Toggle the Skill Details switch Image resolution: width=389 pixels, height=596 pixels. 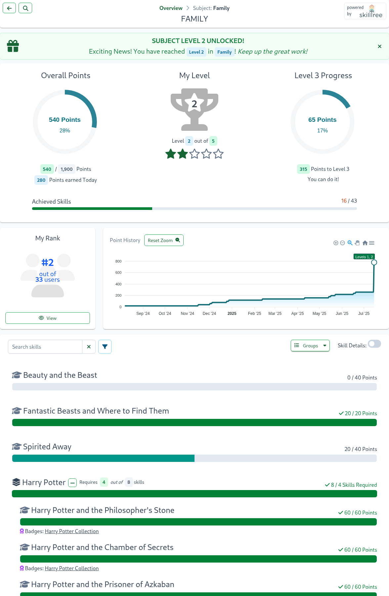pyautogui.click(x=374, y=344)
